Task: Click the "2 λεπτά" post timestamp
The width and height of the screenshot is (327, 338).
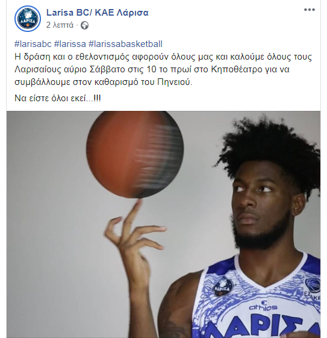Action: (60, 25)
